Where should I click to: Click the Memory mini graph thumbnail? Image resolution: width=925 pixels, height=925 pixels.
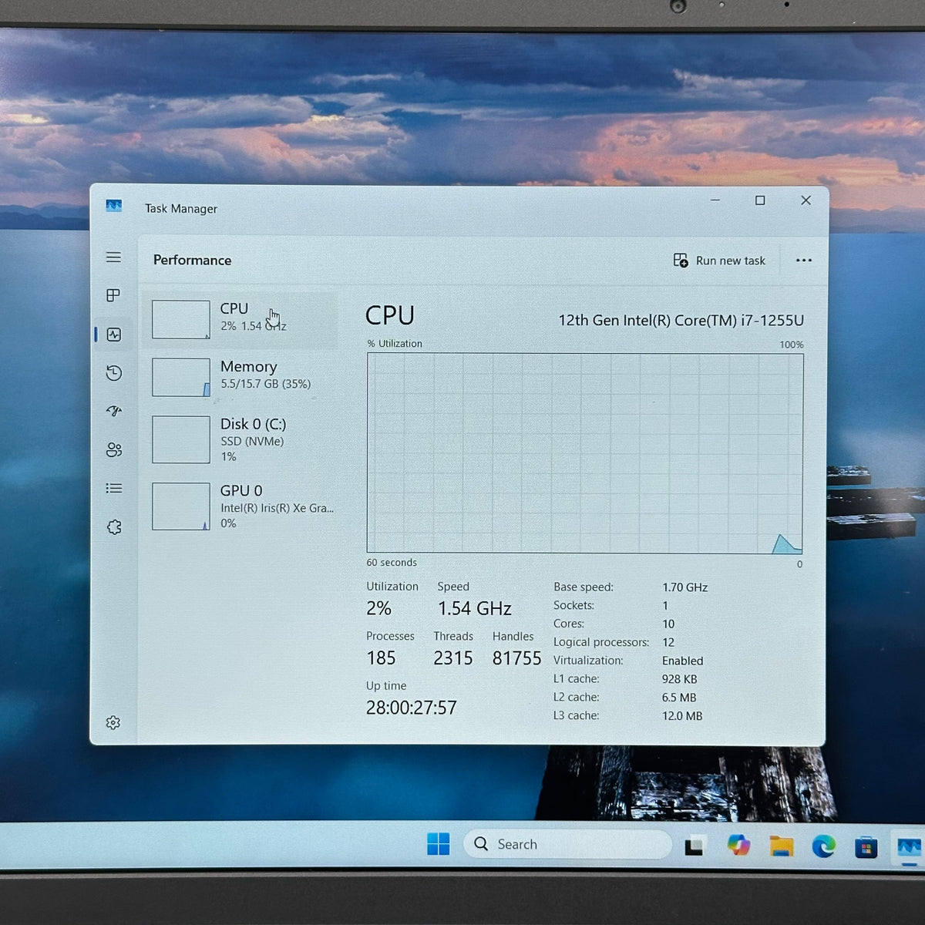coord(181,377)
